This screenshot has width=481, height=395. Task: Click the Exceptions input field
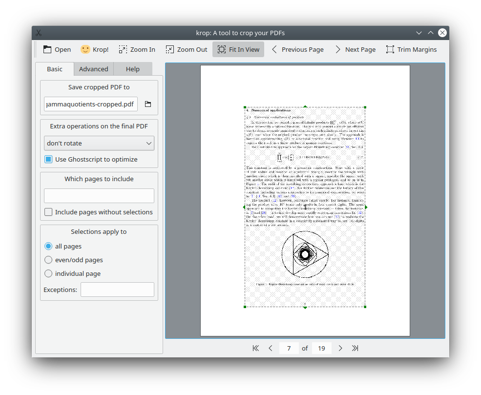point(117,290)
